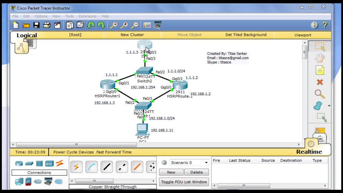Zoom in with plus magnifier
Image resolution: width=343 pixels, height=193 pixels.
pos(114,25)
